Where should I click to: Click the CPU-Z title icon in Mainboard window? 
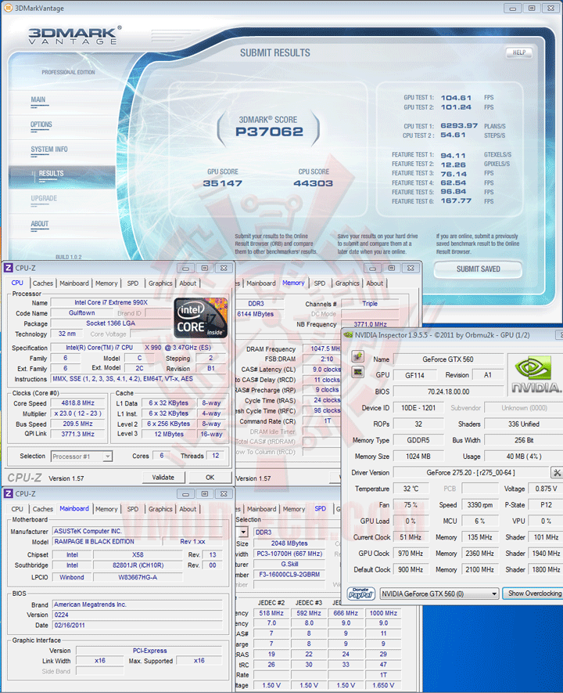(x=9, y=493)
